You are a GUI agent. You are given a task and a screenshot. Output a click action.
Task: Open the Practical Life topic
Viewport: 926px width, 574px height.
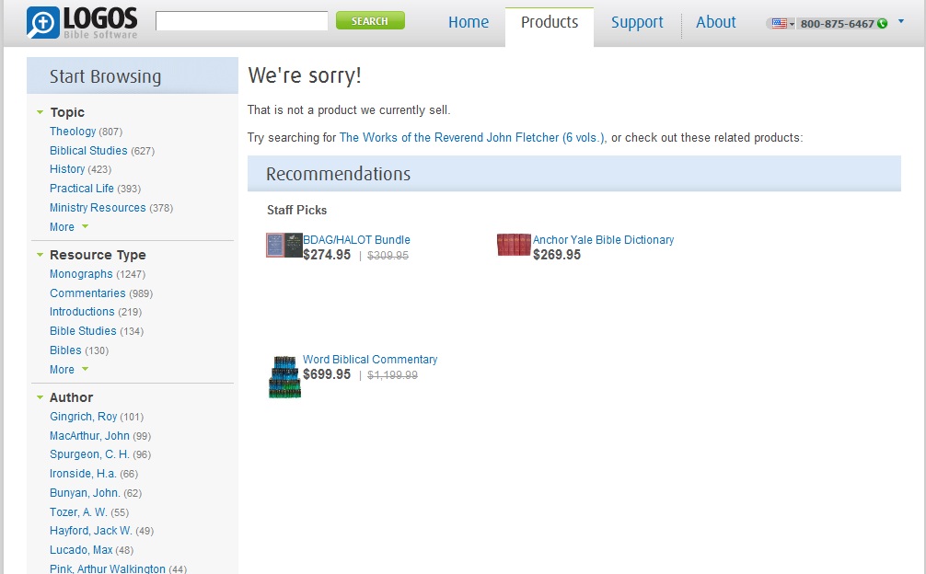click(x=82, y=189)
